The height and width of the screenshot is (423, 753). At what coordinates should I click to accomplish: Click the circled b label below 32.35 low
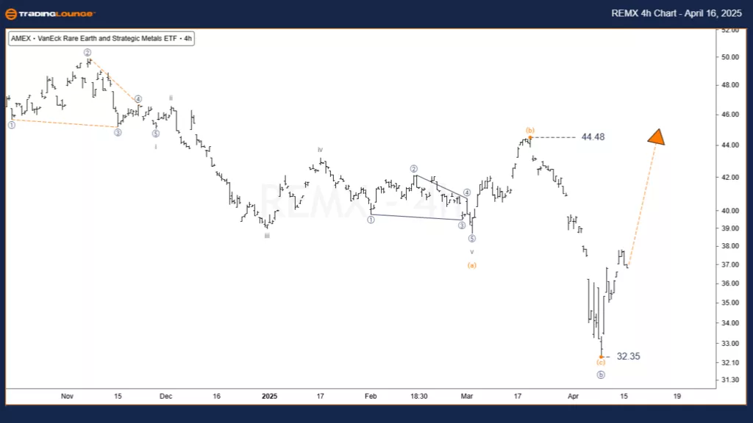pos(601,375)
